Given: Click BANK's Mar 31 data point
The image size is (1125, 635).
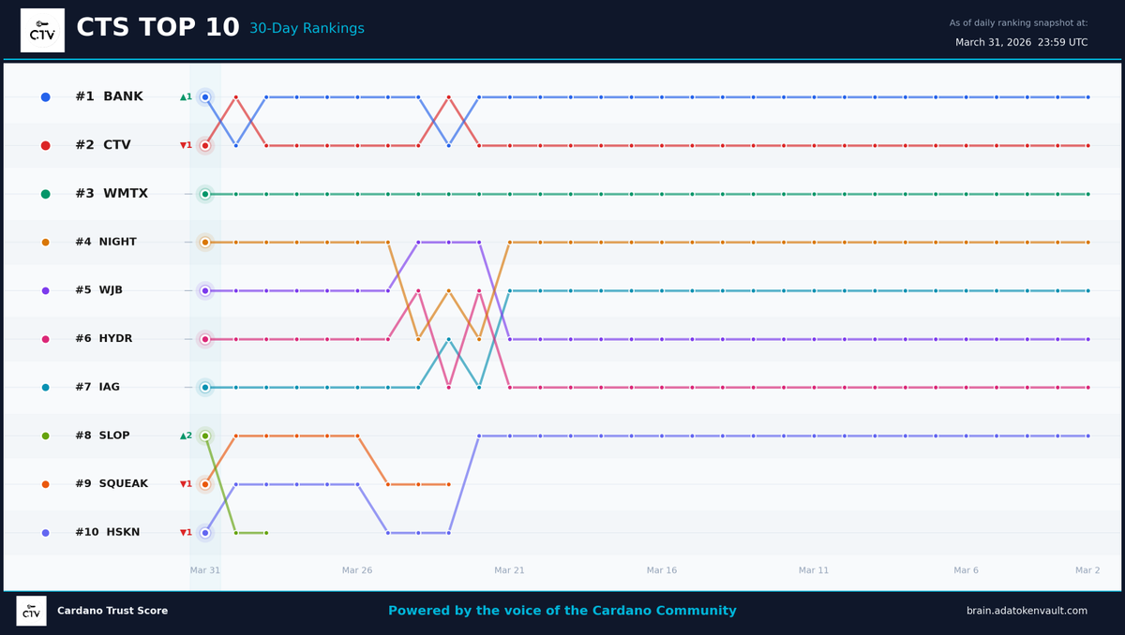Looking at the screenshot, I should (205, 97).
